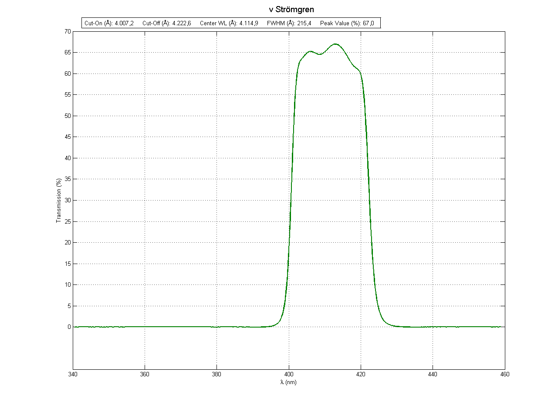Click the y-axis tick label 5
This screenshot has height=415, width=558.
tap(69, 306)
